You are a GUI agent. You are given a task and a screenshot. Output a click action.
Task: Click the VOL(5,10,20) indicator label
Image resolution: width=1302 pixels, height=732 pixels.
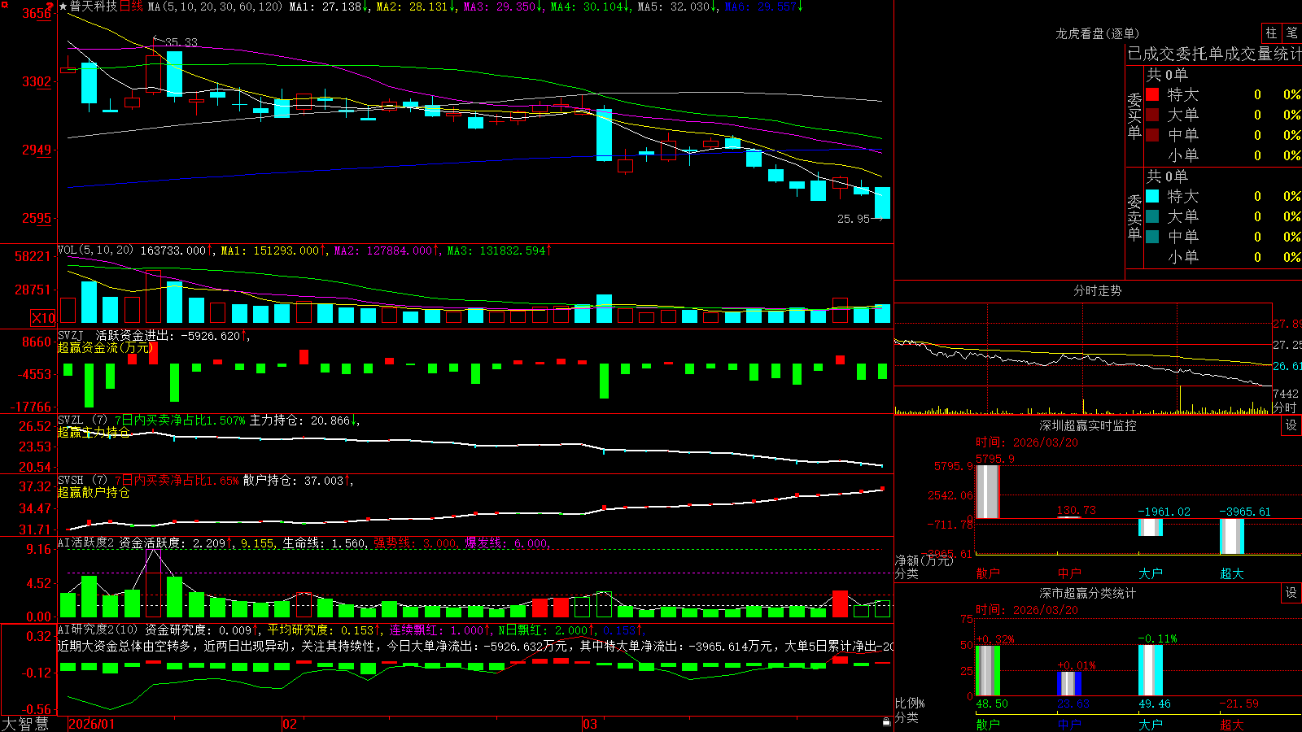click(x=95, y=251)
